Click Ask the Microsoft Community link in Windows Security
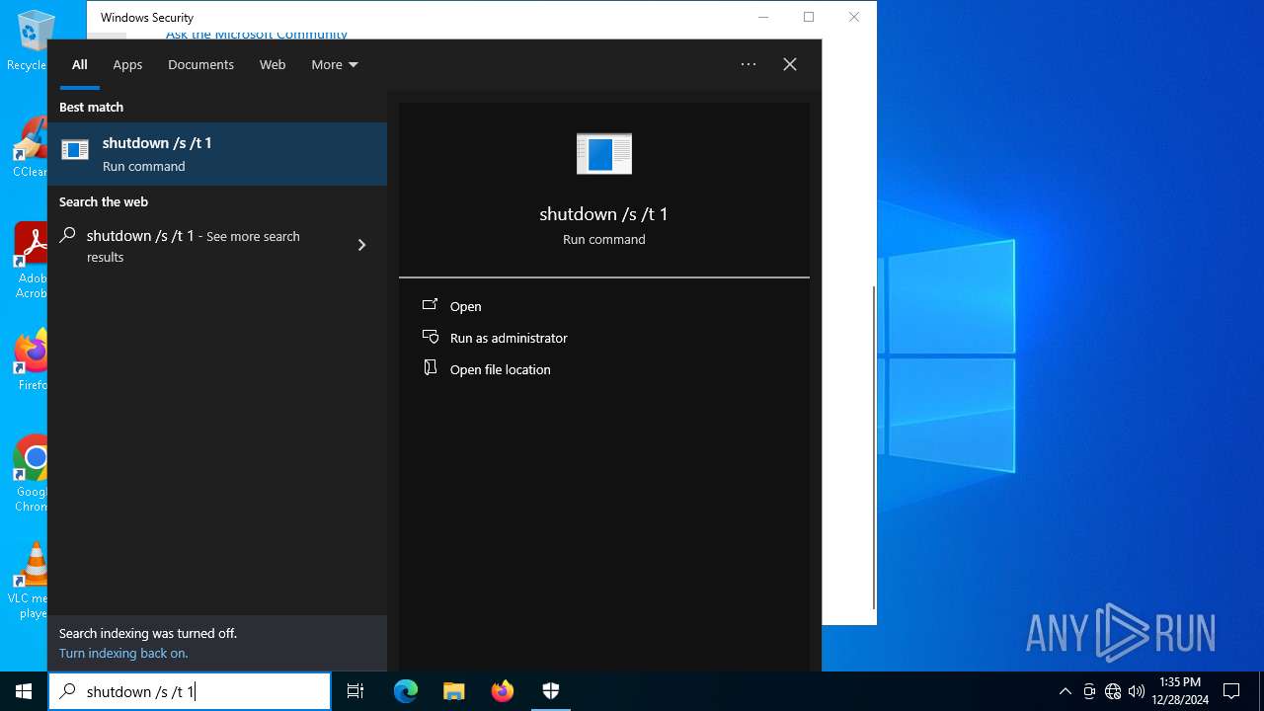This screenshot has height=711, width=1264. [257, 36]
